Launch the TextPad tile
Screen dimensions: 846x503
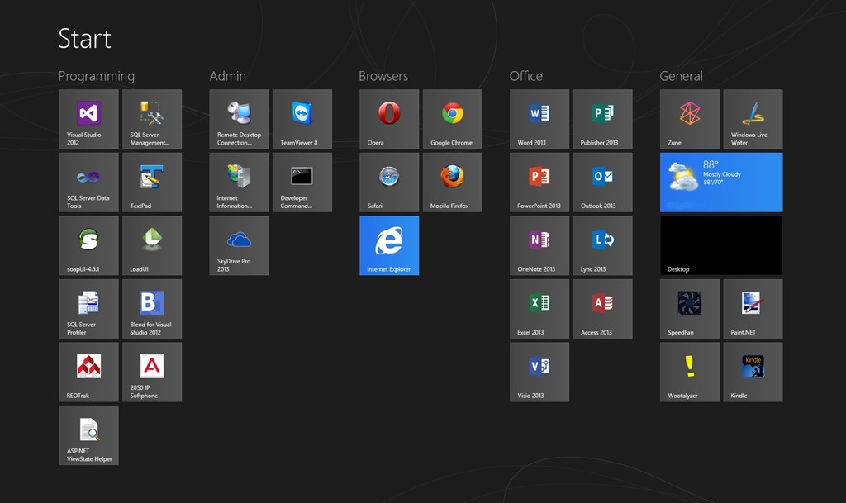point(152,183)
